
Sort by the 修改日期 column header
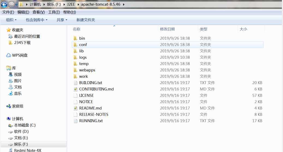178,29
